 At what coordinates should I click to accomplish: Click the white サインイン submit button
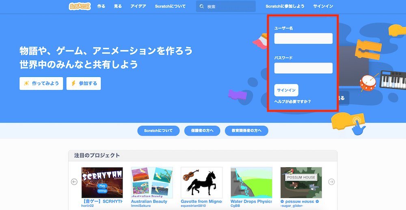pyautogui.click(x=286, y=90)
